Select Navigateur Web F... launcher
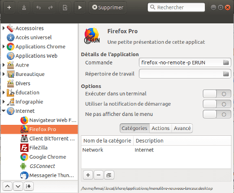This screenshot has width=234, height=193. [39, 120]
